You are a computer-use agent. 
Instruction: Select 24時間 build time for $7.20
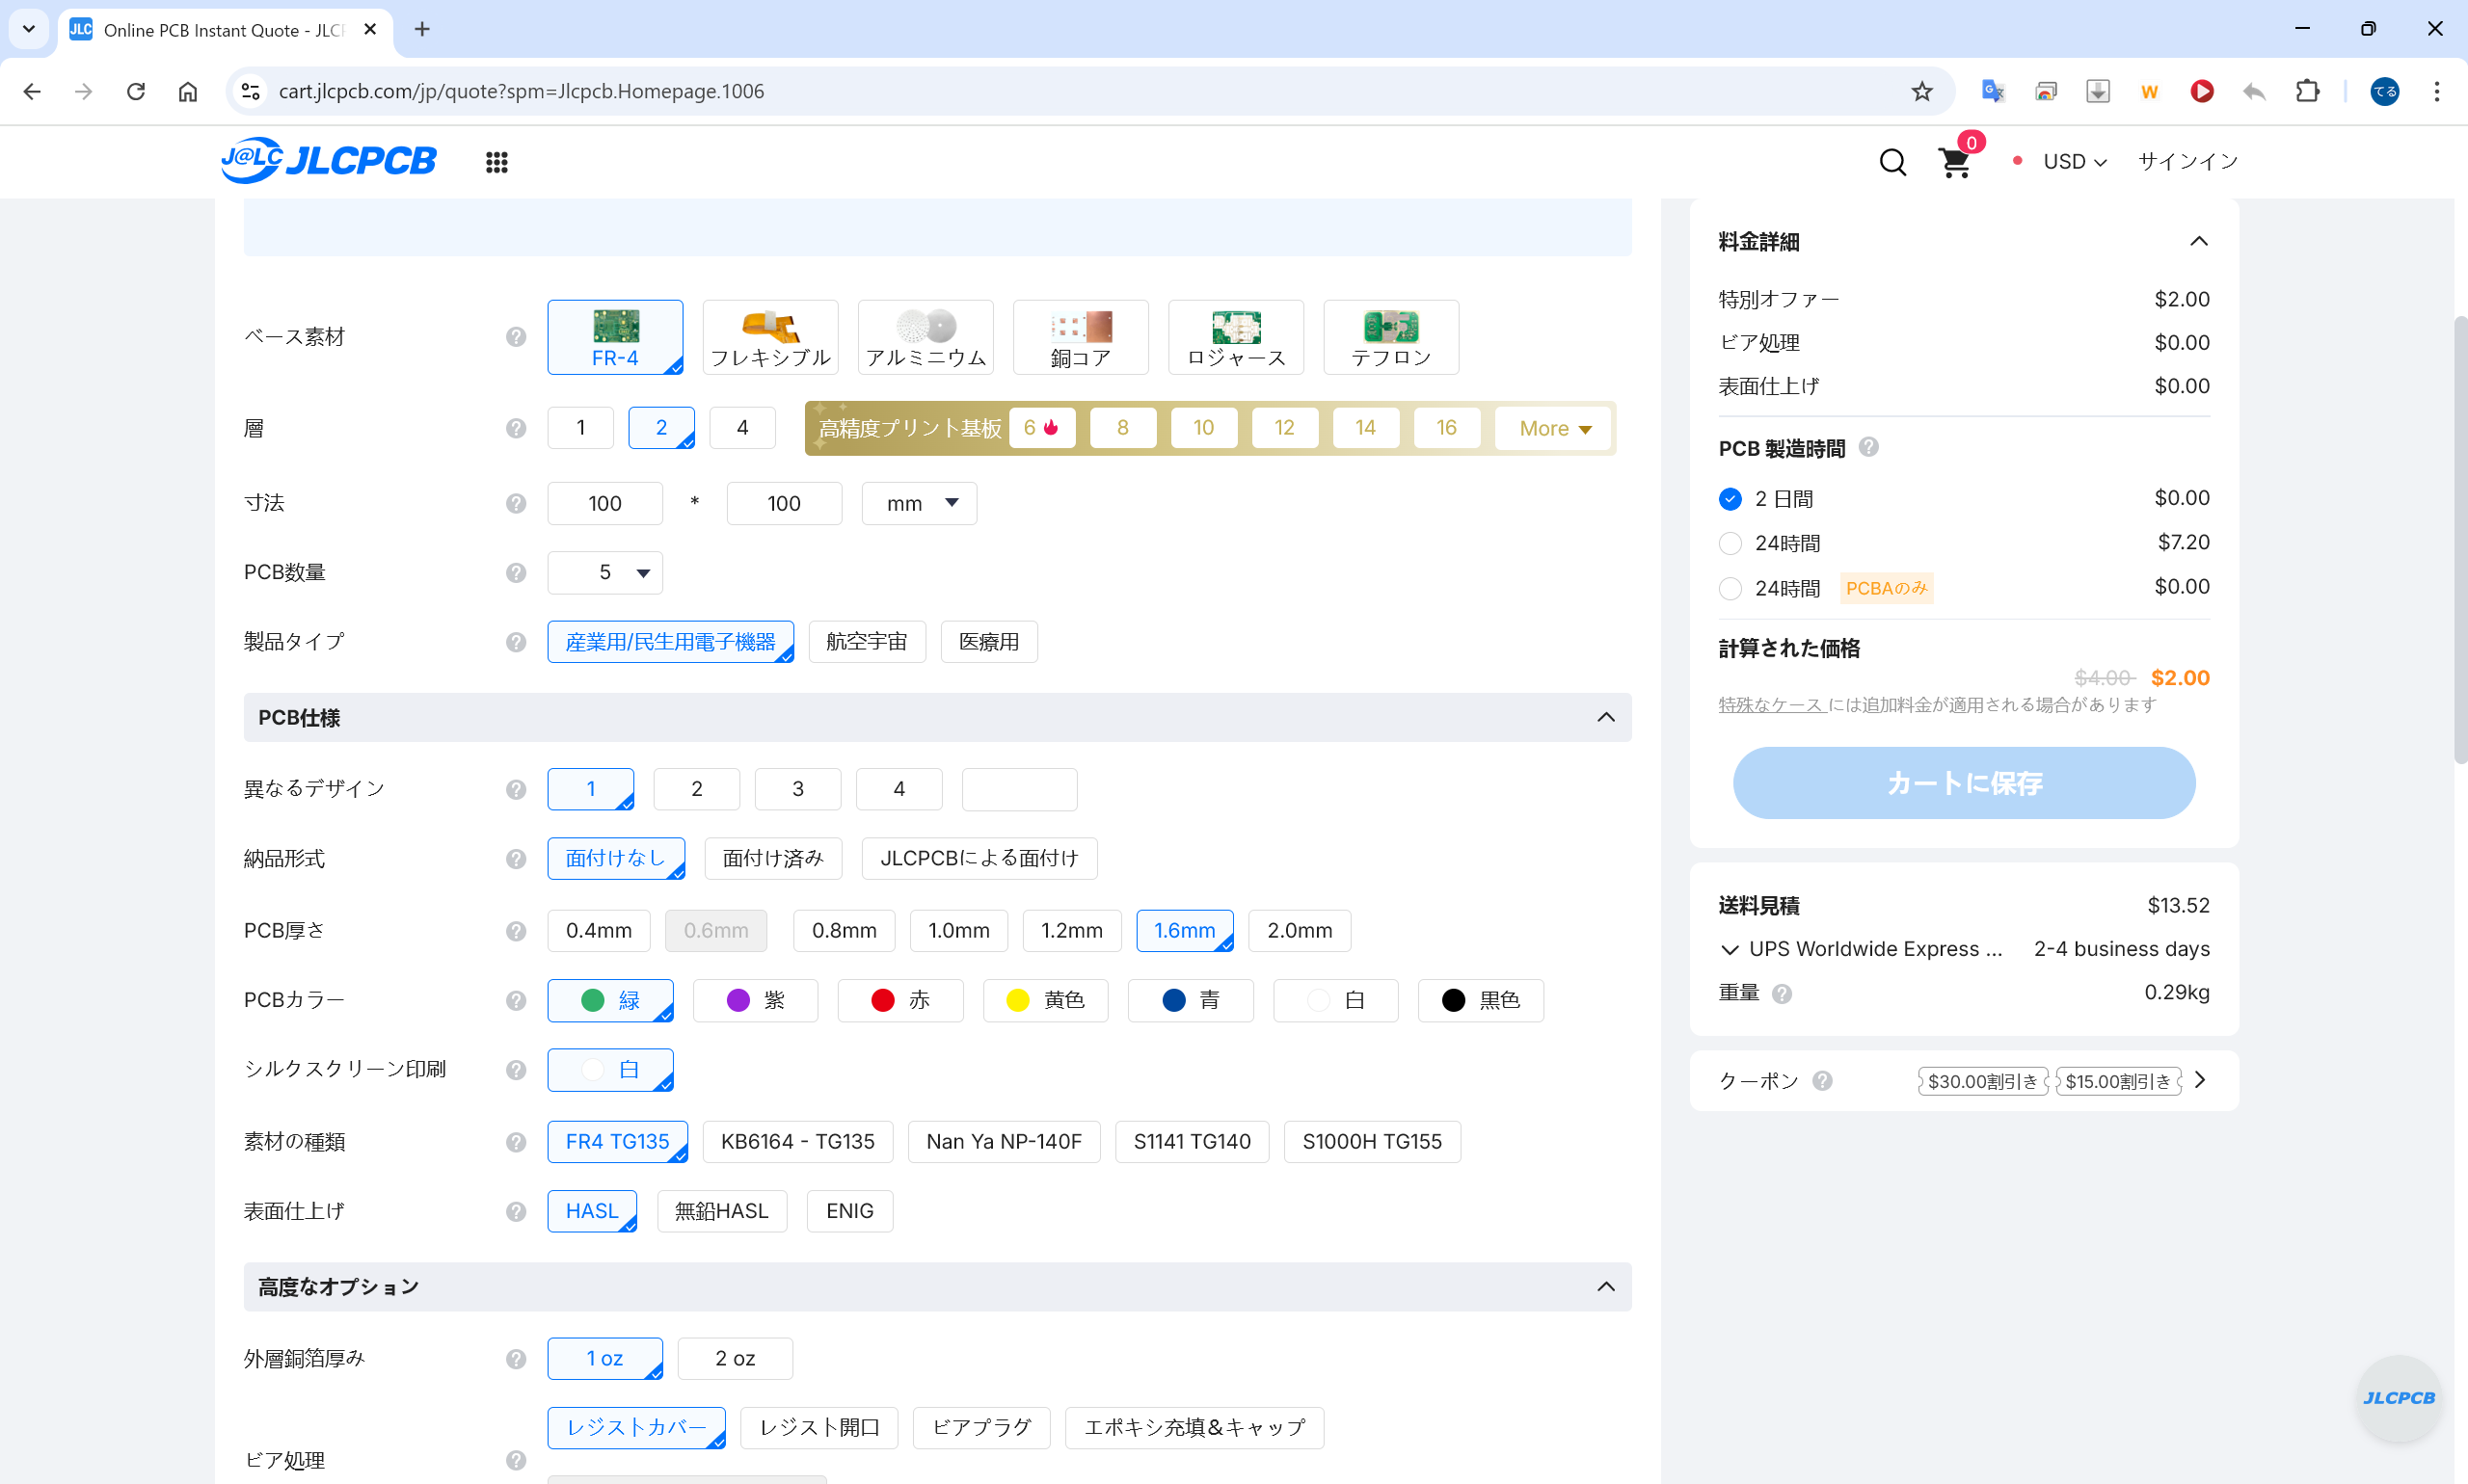[x=1730, y=543]
